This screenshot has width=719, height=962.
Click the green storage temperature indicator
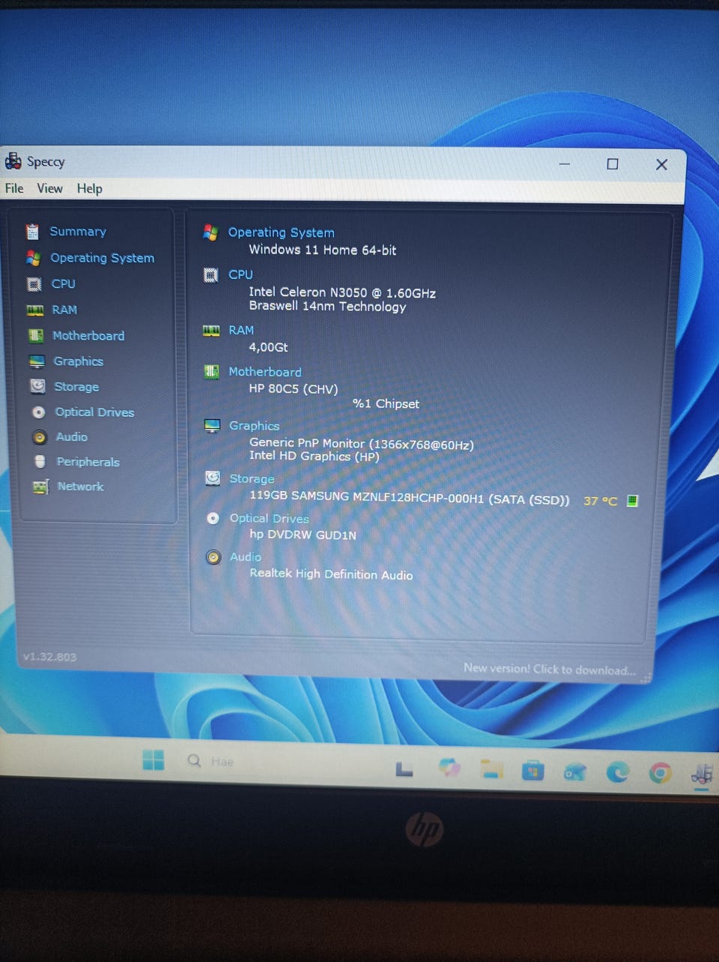point(632,500)
